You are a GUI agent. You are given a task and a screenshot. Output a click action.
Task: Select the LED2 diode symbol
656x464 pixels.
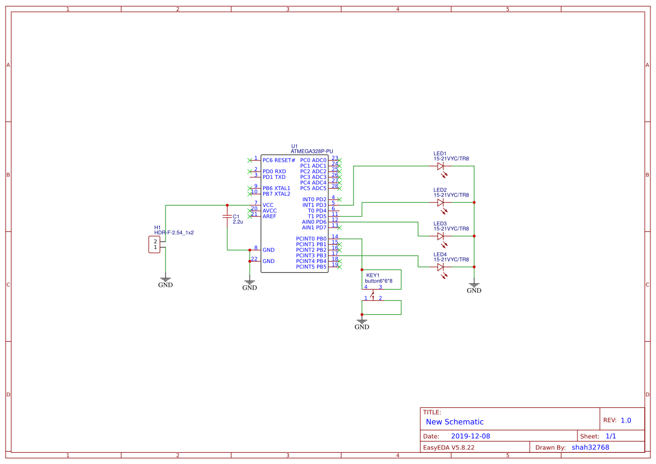click(x=441, y=203)
